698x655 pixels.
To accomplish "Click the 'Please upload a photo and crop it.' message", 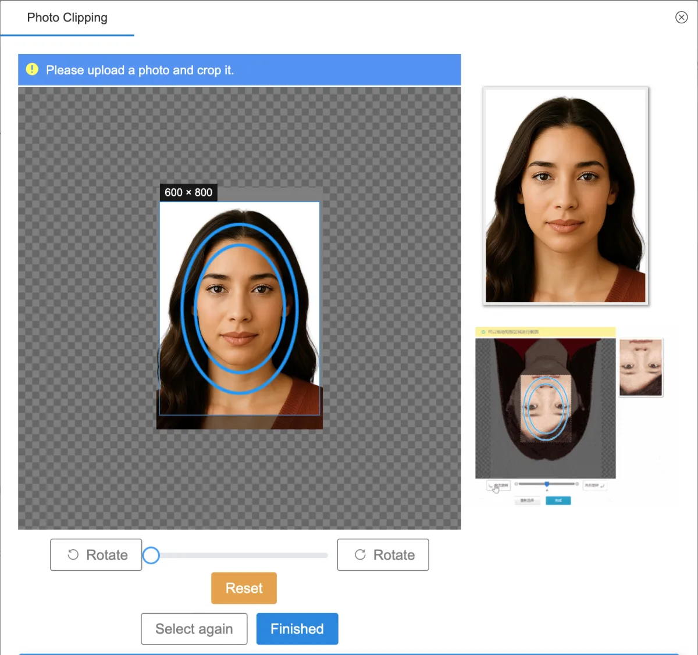I will (140, 70).
